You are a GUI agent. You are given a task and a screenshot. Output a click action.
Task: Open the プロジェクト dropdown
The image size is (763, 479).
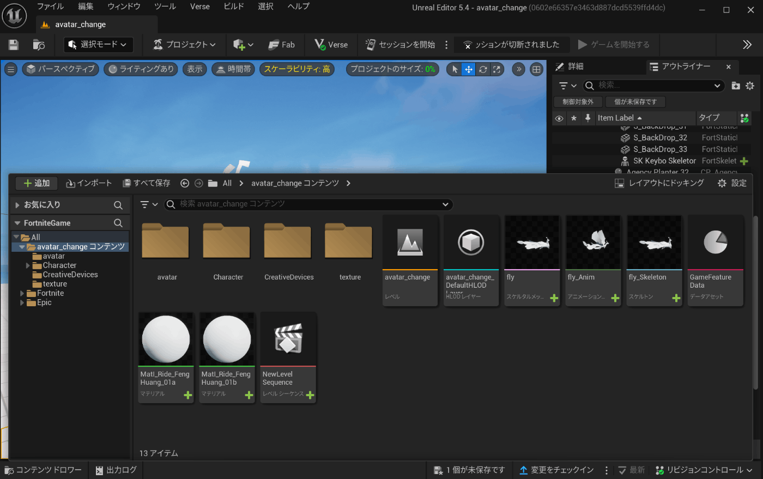click(x=184, y=45)
